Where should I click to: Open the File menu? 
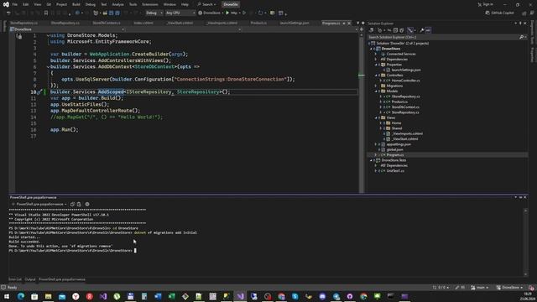(x=15, y=4)
